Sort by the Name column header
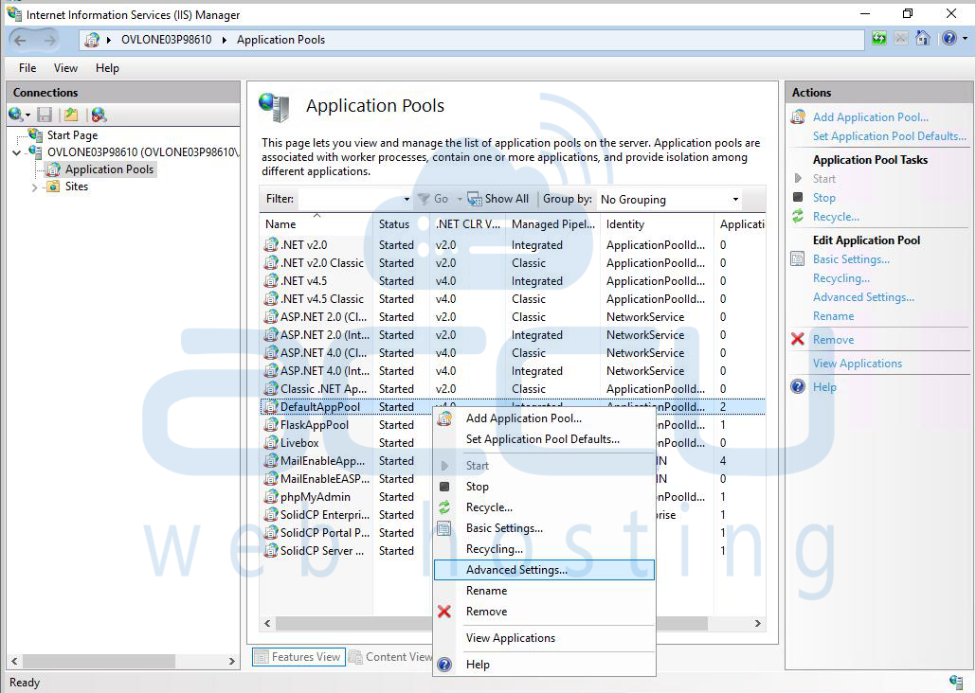Image resolution: width=976 pixels, height=693 pixels. 316,224
